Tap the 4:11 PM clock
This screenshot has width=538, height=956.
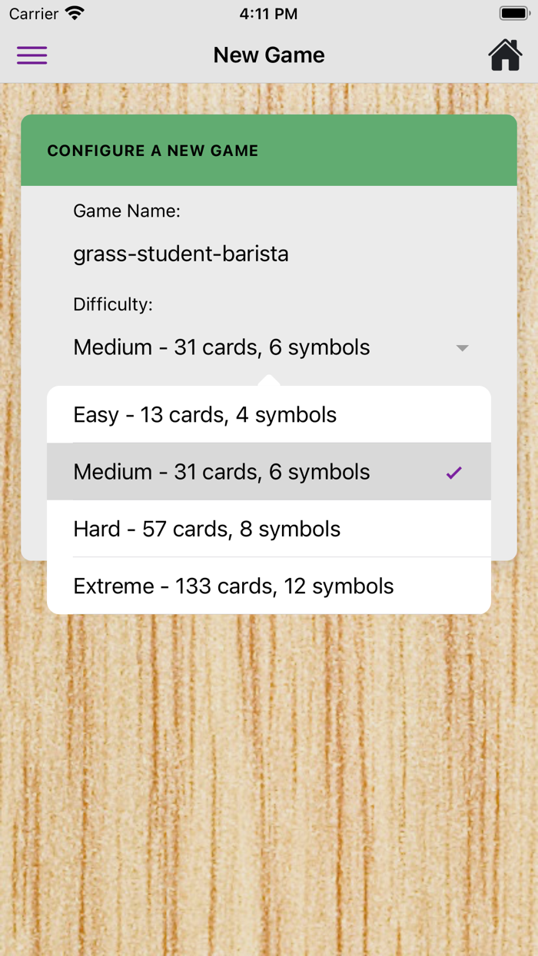click(x=268, y=14)
